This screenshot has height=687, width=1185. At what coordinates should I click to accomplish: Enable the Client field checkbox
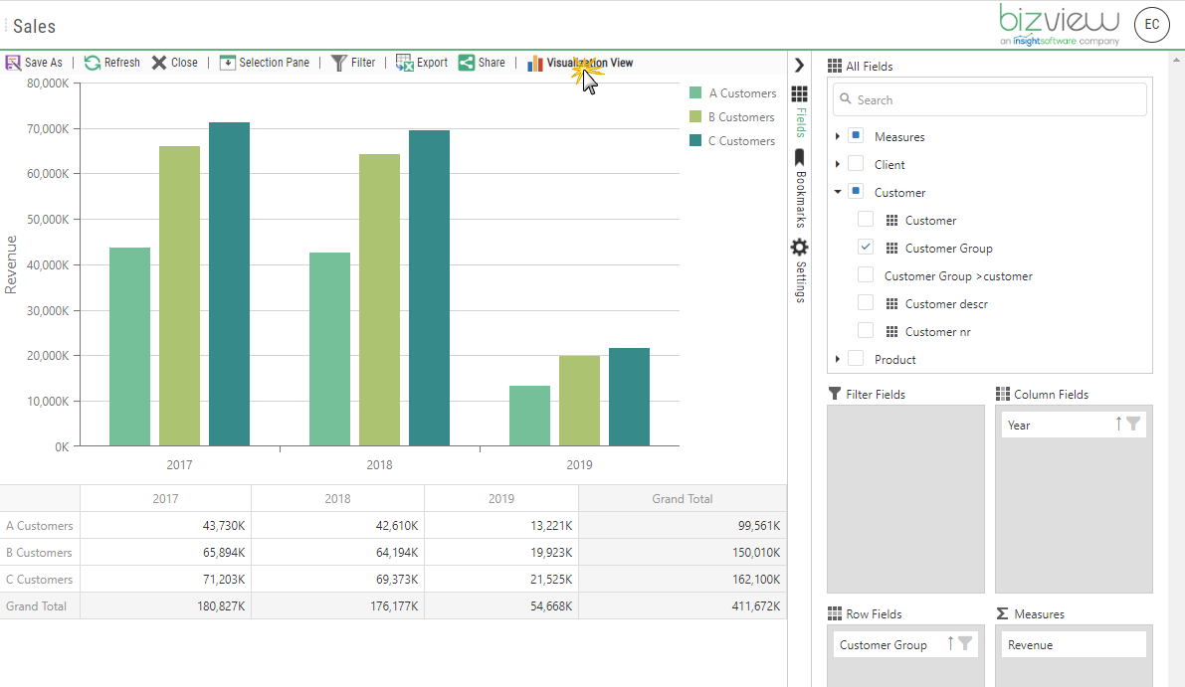(x=855, y=164)
